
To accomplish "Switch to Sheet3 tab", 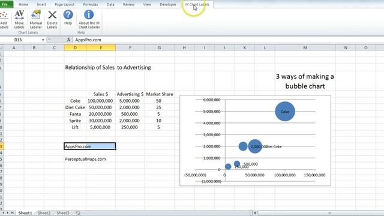I will point(63,213).
